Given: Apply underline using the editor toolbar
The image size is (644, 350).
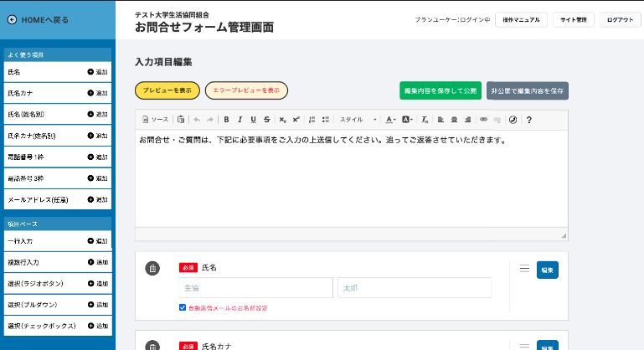Looking at the screenshot, I should point(253,120).
